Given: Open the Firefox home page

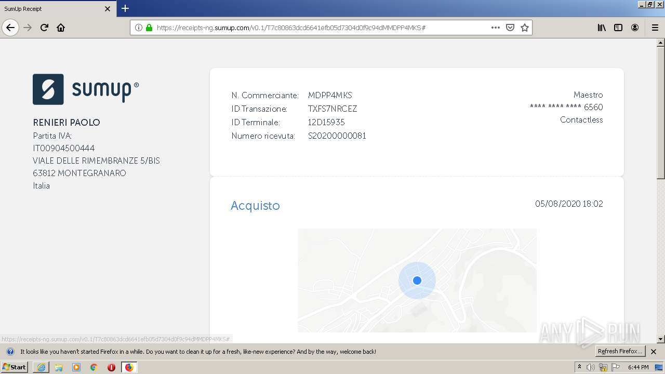Looking at the screenshot, I should pyautogui.click(x=61, y=28).
